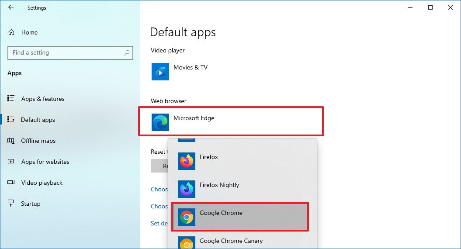Click the home icon in the sidebar
This screenshot has width=461, height=249.
[11, 32]
